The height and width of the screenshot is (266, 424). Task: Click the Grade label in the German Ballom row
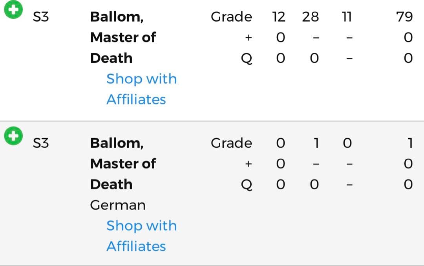point(231,143)
